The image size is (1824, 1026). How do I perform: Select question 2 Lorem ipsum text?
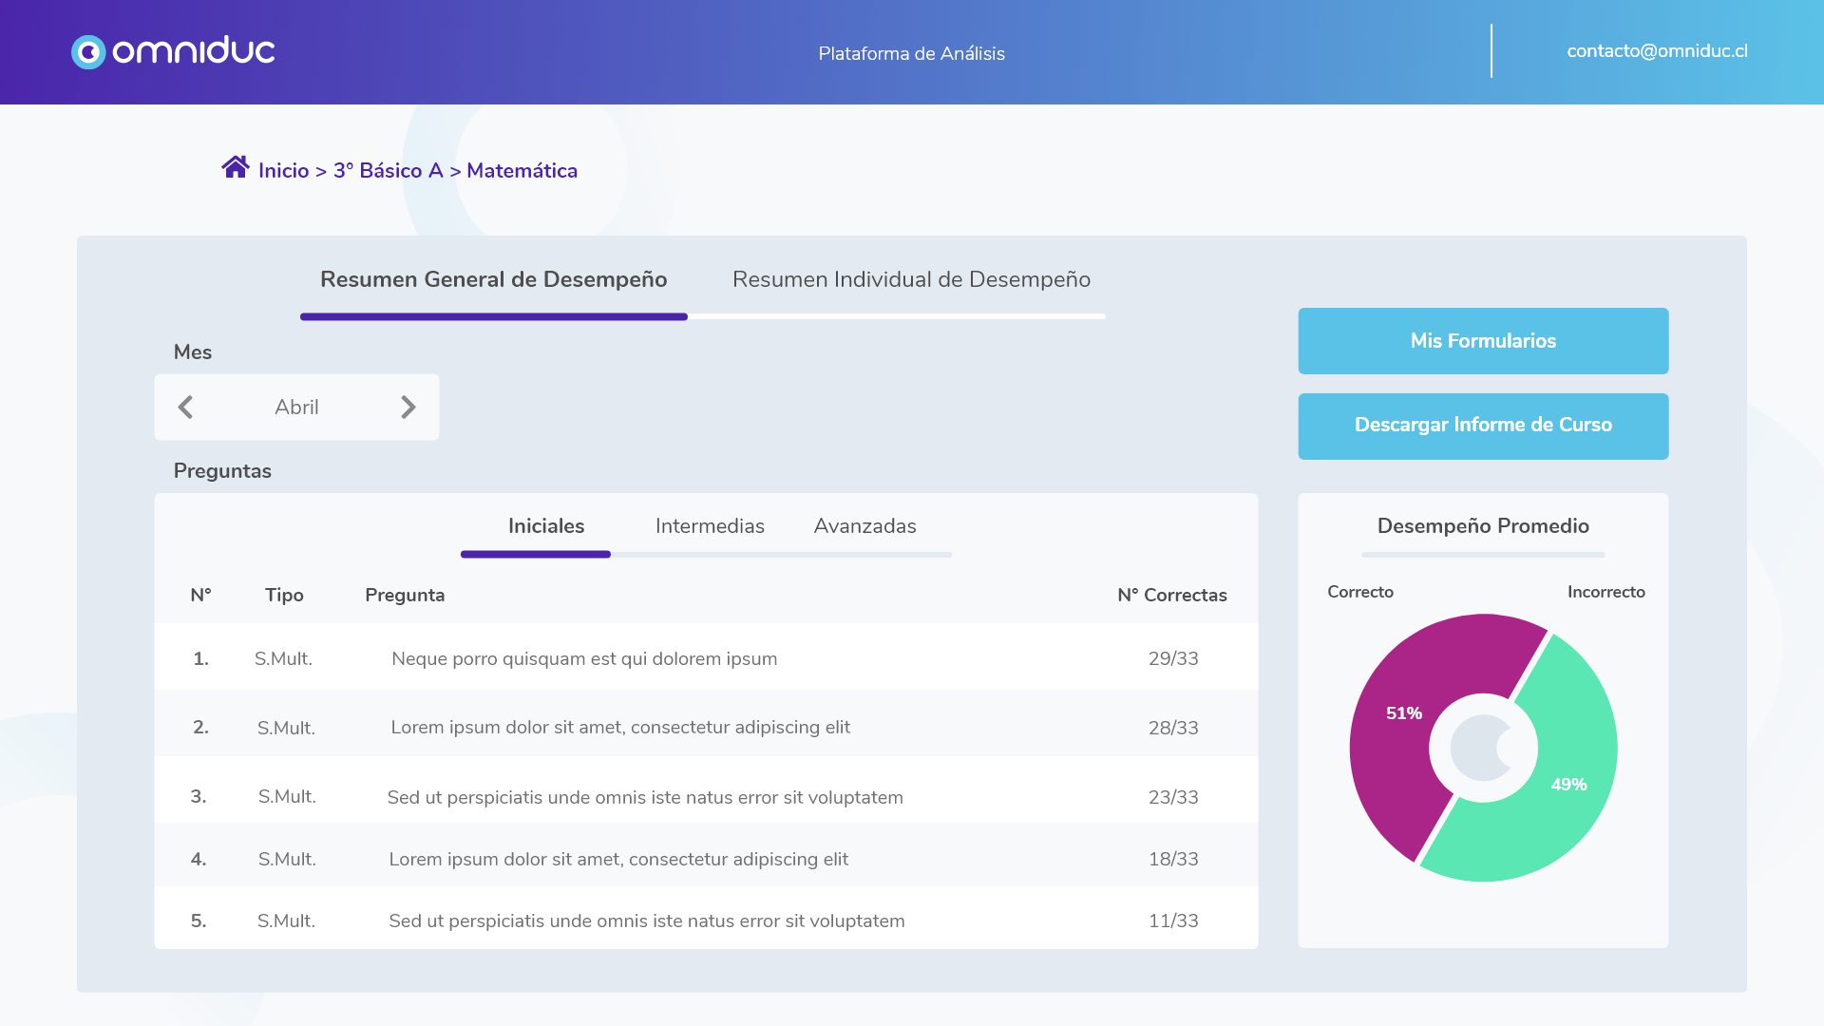tap(620, 728)
